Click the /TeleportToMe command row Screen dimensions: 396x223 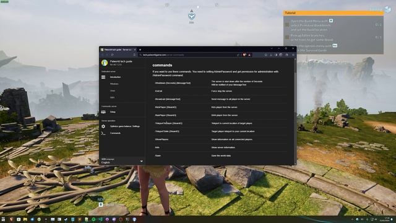[220, 131]
